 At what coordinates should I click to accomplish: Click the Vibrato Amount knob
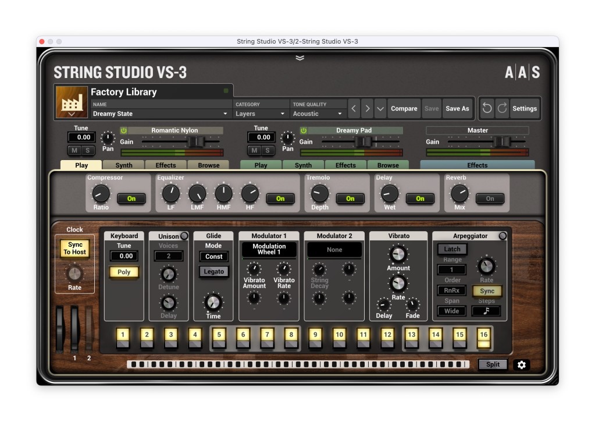(398, 254)
